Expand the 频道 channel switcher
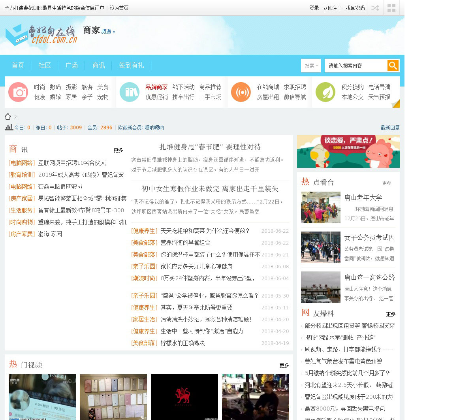Viewport: 474px width, 420px height. click(x=108, y=32)
